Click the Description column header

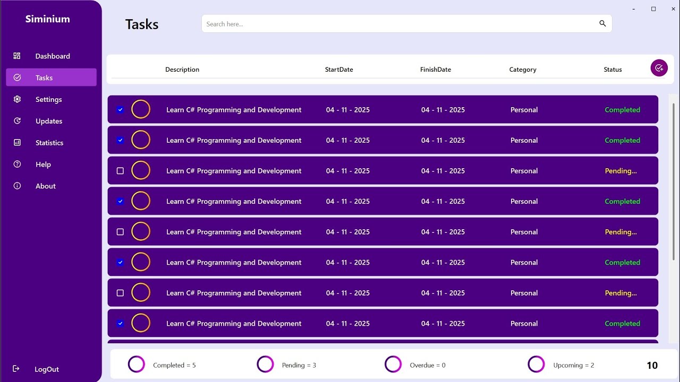point(182,70)
